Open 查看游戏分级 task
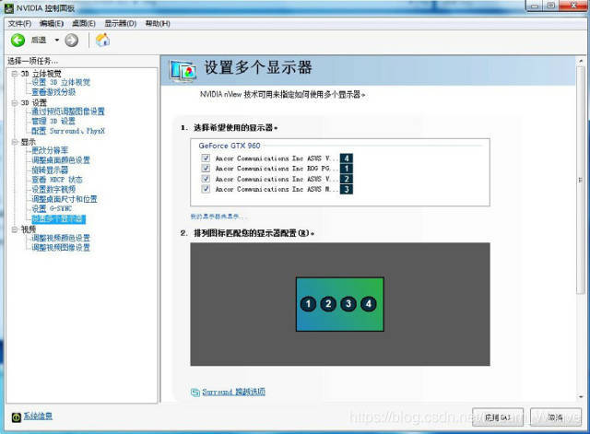This screenshot has height=434, width=590. 53,92
